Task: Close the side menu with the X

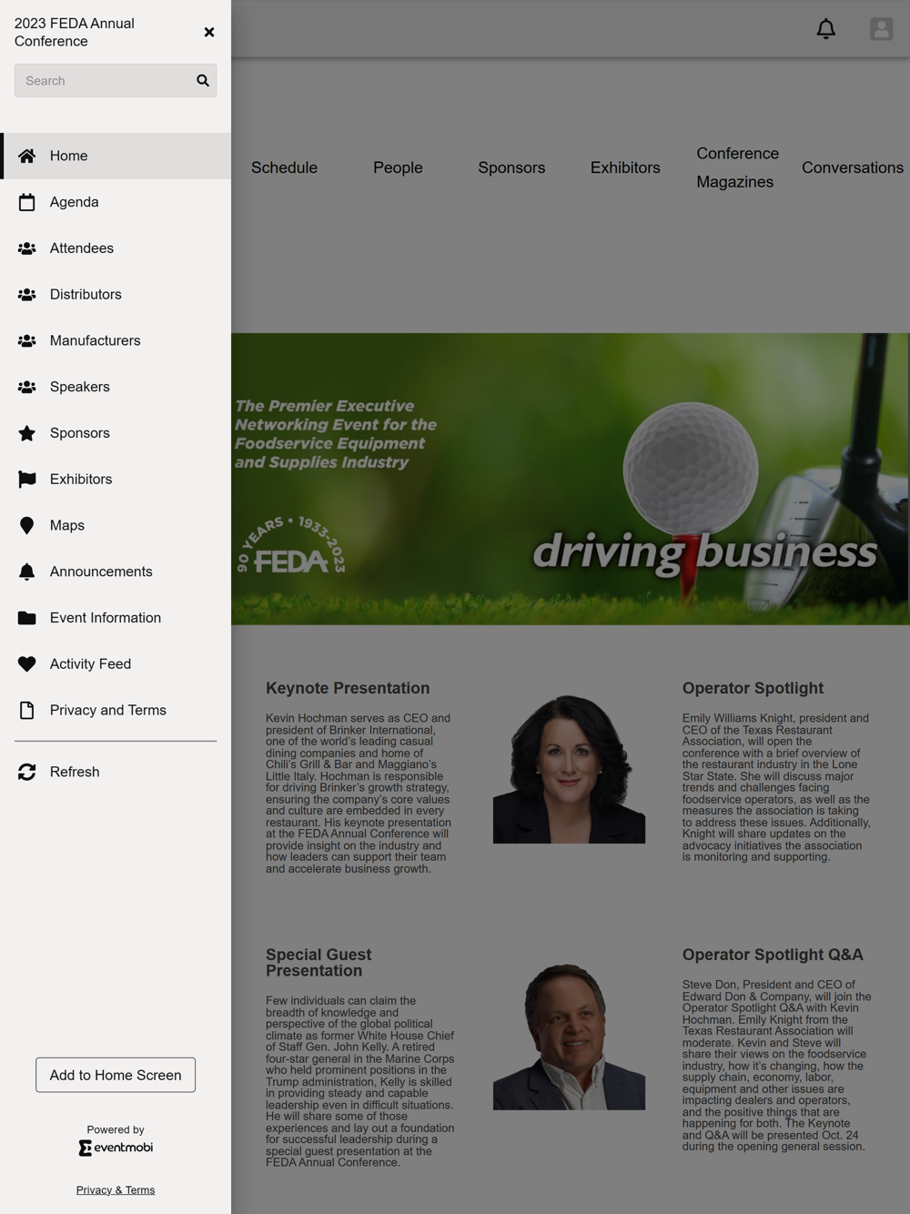Action: [x=209, y=32]
